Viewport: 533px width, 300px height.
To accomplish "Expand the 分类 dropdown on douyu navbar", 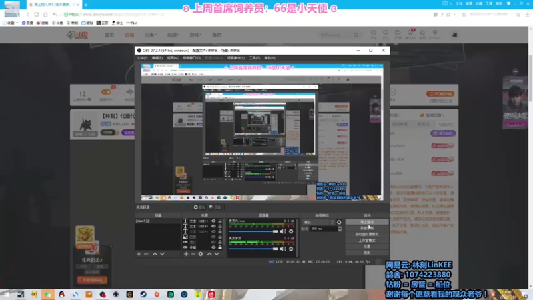I will pos(151,35).
